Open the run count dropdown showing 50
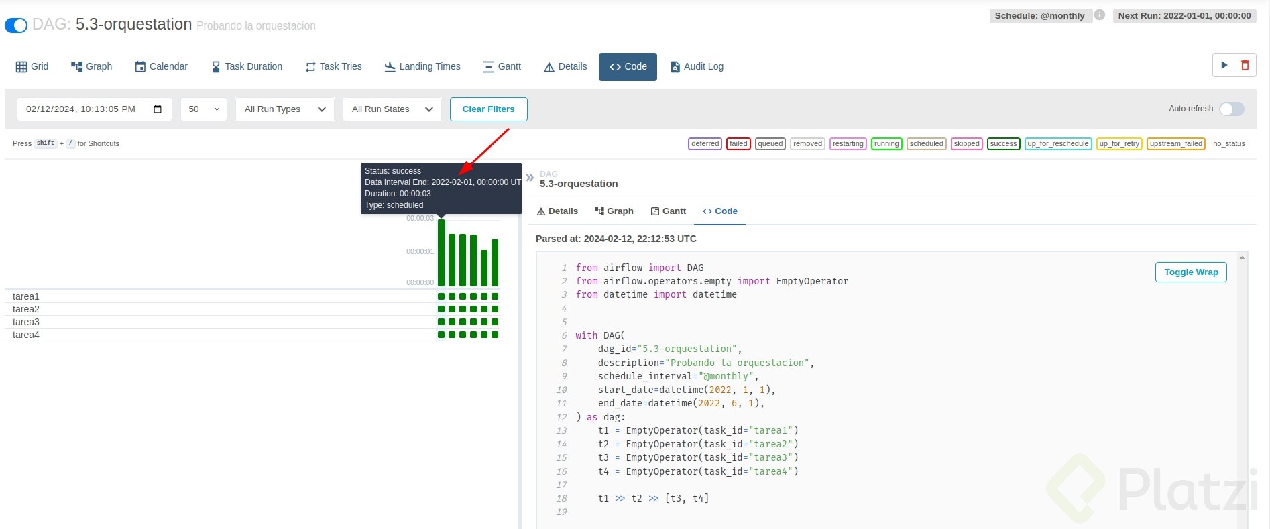Screen dimensions: 1270x529 pos(204,109)
